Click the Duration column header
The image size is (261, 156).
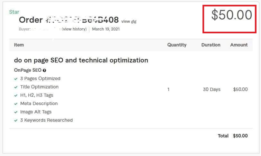(x=211, y=45)
